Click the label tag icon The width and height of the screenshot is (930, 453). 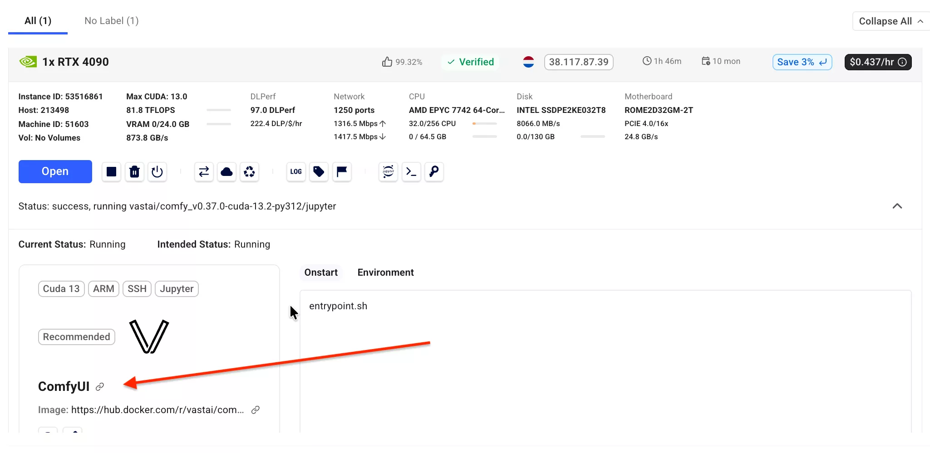click(319, 172)
